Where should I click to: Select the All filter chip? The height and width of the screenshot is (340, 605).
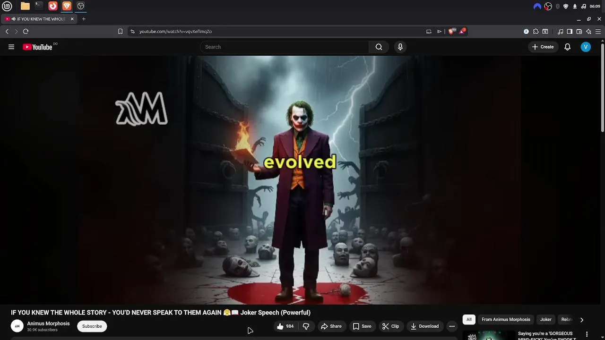tap(469, 320)
